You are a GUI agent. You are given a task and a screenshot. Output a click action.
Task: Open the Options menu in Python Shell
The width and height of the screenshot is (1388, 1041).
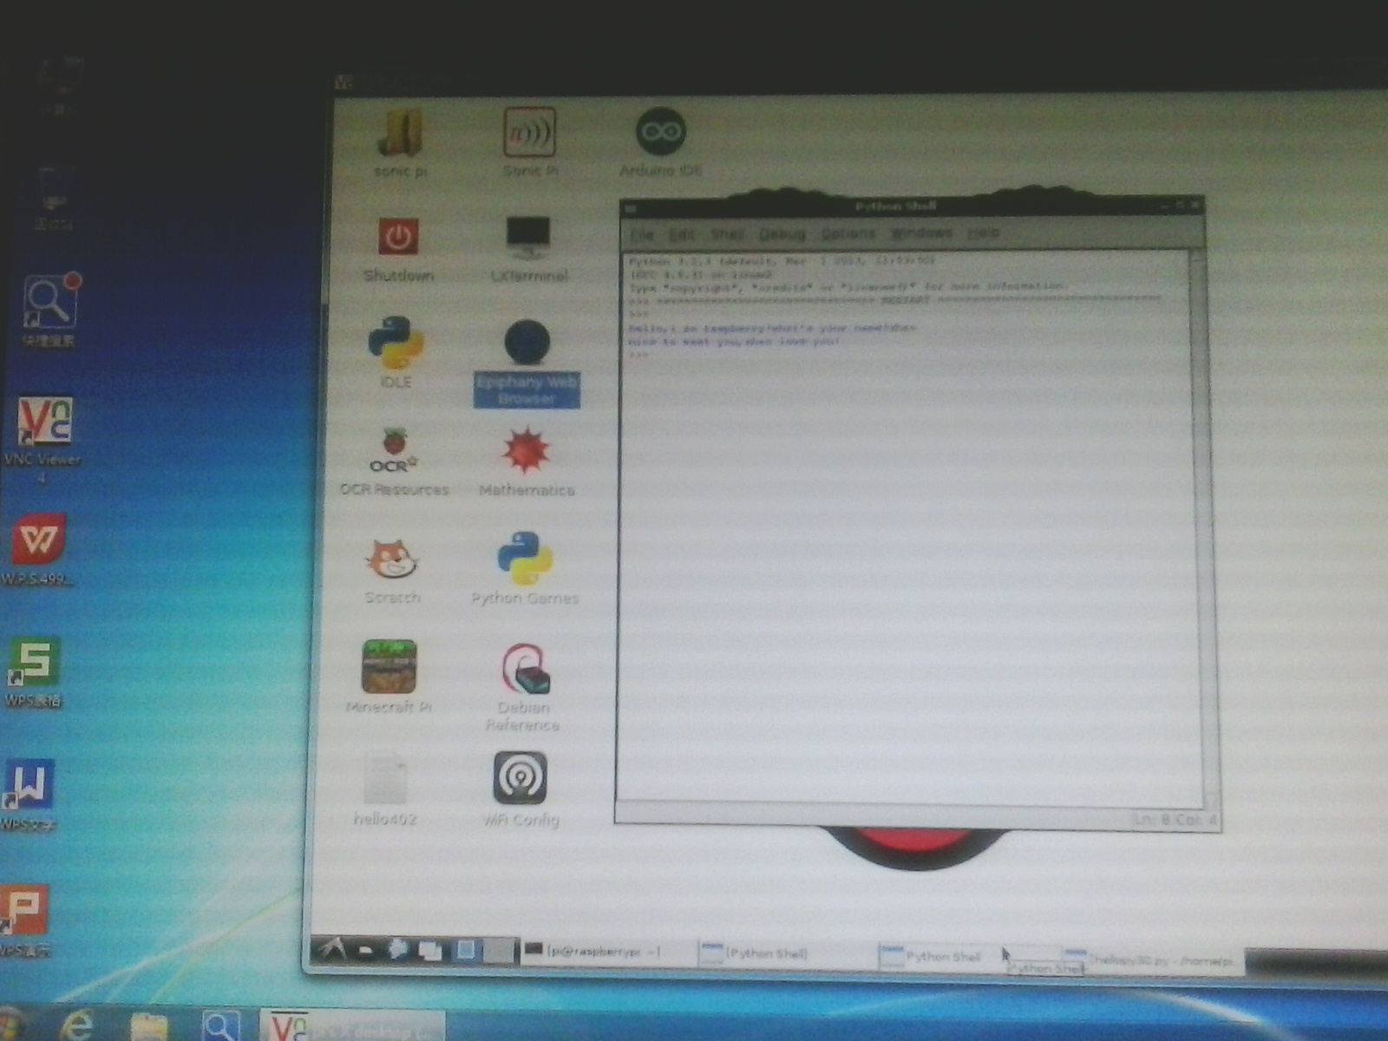click(x=848, y=233)
